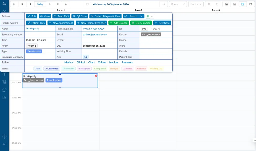Screen dimensions: 256x151
Task: Click the eye icon at right edge
Action: pos(255,140)
